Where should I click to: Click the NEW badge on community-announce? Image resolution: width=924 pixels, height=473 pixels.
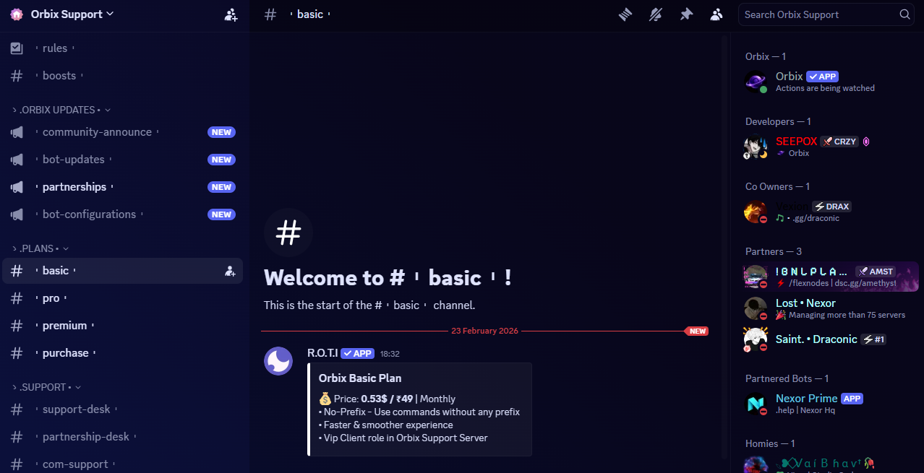tap(221, 132)
